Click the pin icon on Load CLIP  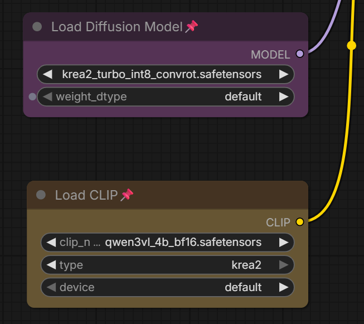[127, 195]
